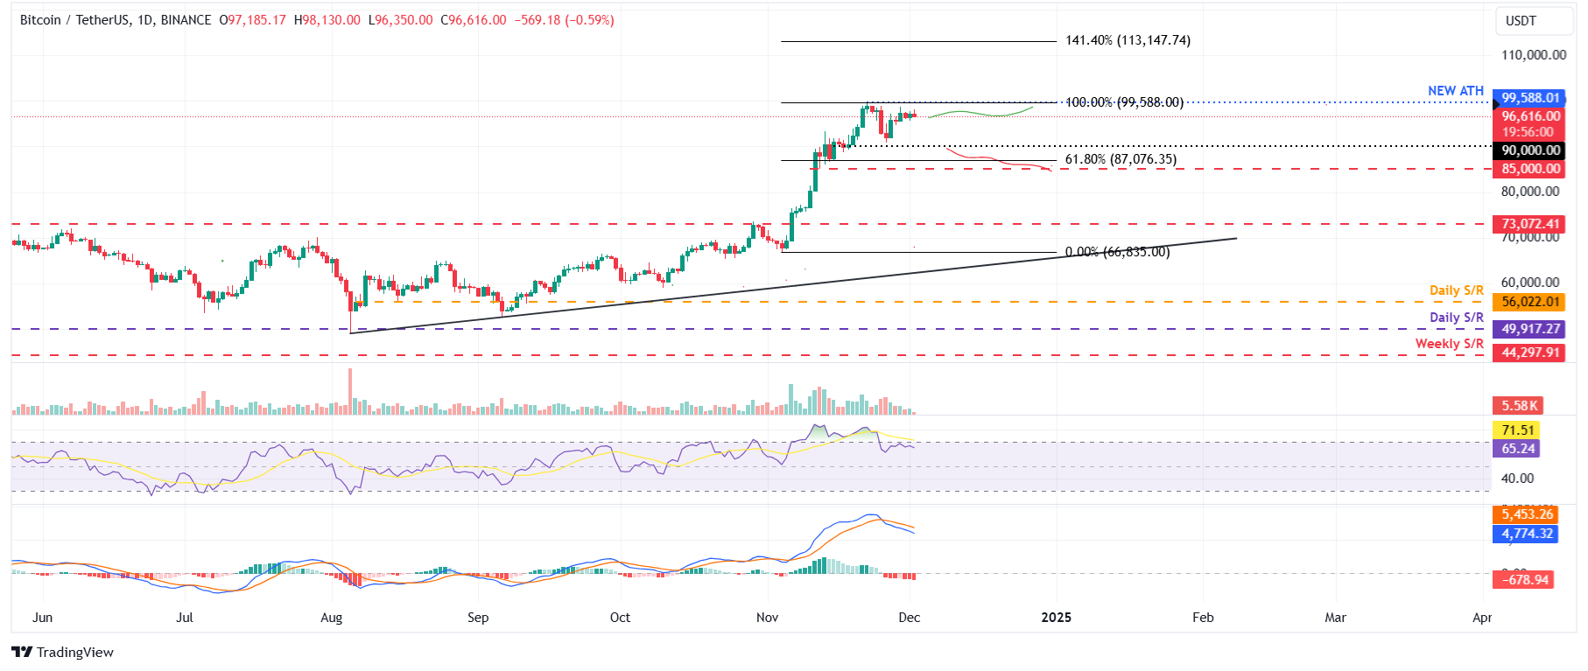
Task: Click the 73,072.41 red price label
Action: pyautogui.click(x=1530, y=224)
